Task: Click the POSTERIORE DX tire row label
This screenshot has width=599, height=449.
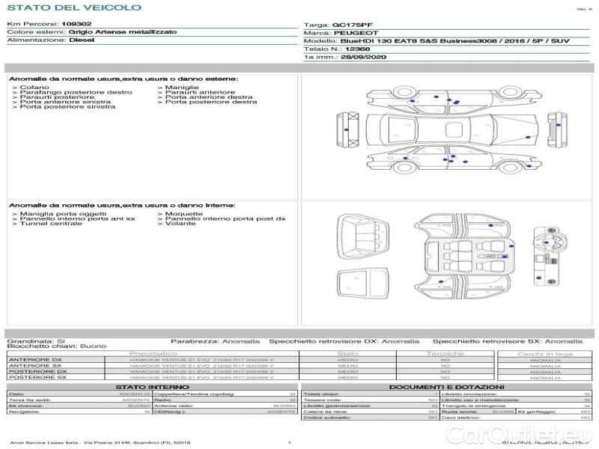Action: (37, 371)
